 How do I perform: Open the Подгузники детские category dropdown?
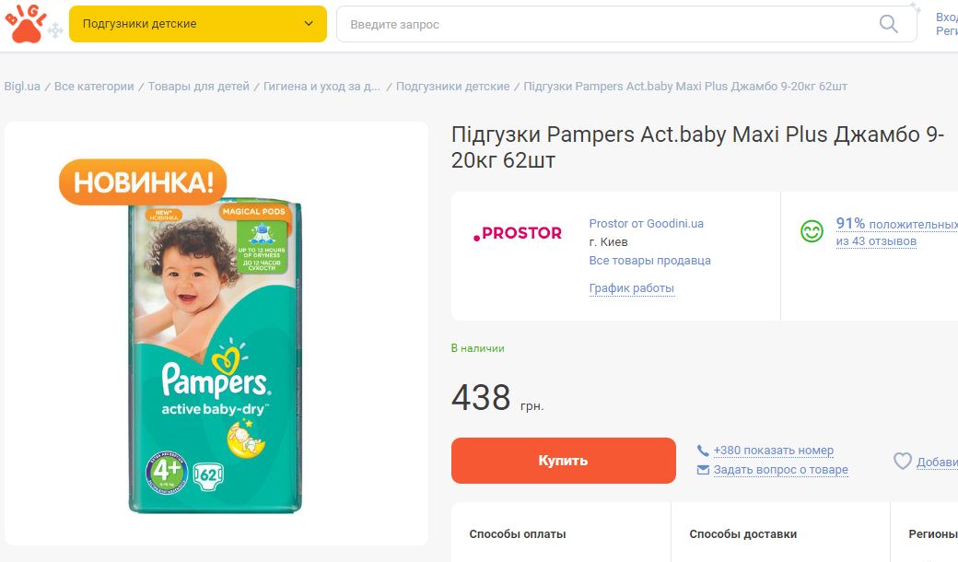click(x=198, y=24)
